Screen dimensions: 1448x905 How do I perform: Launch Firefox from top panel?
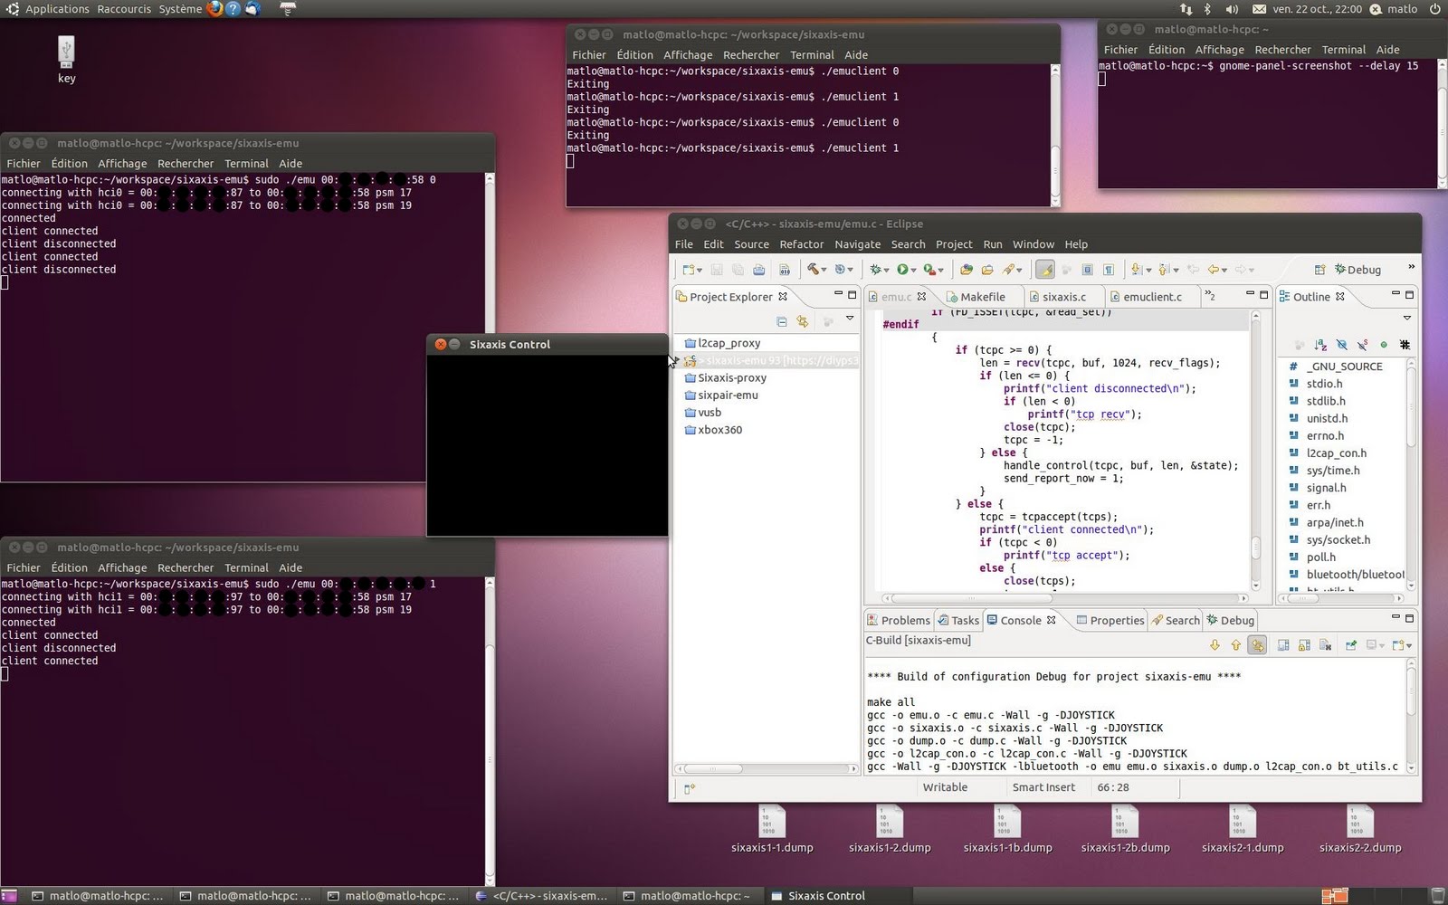tap(214, 9)
